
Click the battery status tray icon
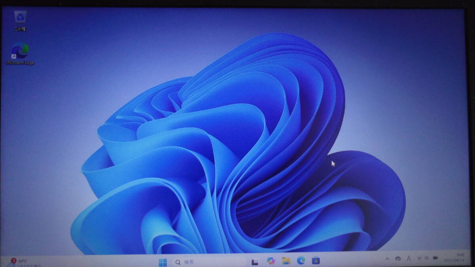435,258
